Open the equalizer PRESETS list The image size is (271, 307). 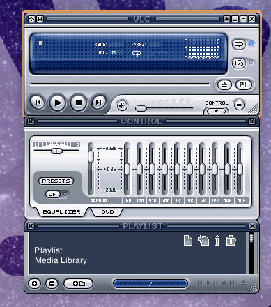coord(56,181)
